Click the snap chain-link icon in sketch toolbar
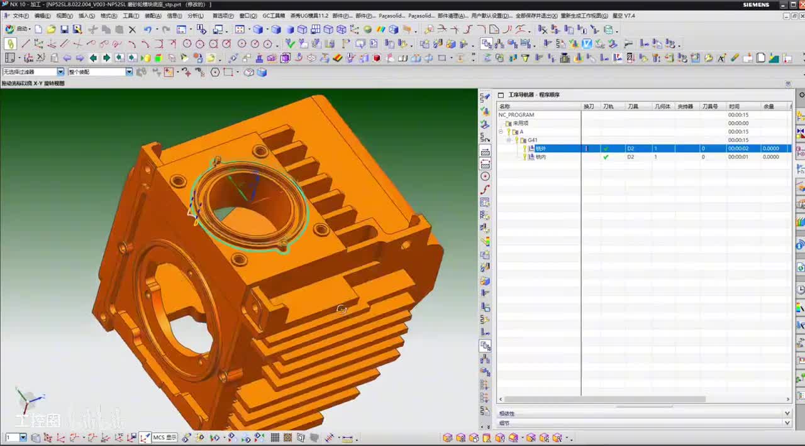The image size is (805, 446). pyautogui.click(x=10, y=44)
